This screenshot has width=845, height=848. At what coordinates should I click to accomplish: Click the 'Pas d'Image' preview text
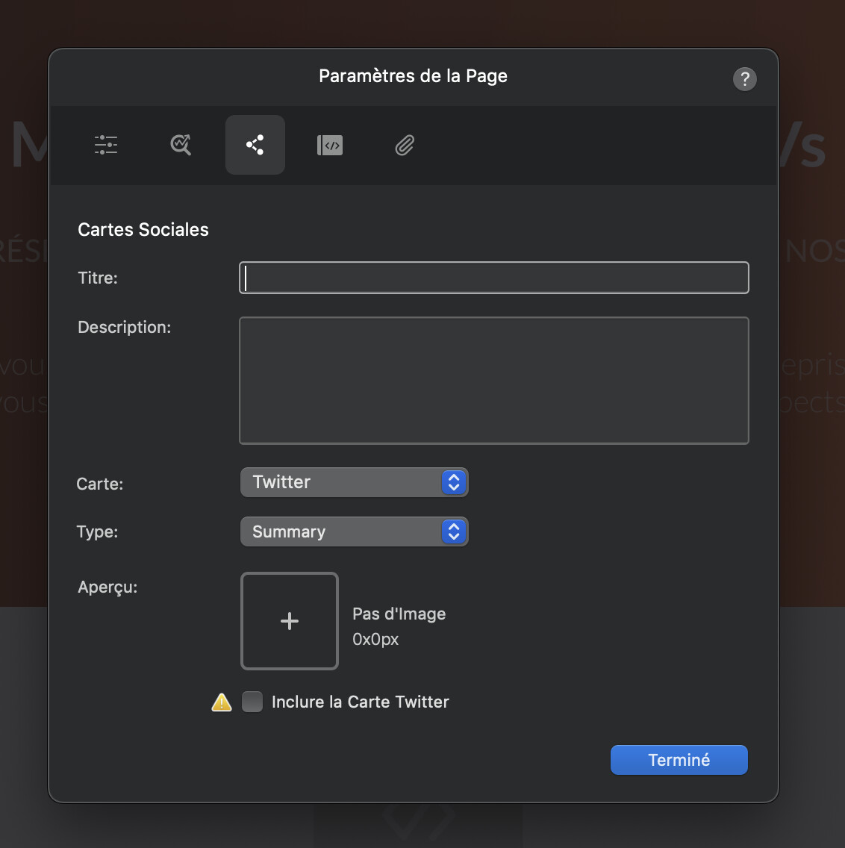[399, 614]
